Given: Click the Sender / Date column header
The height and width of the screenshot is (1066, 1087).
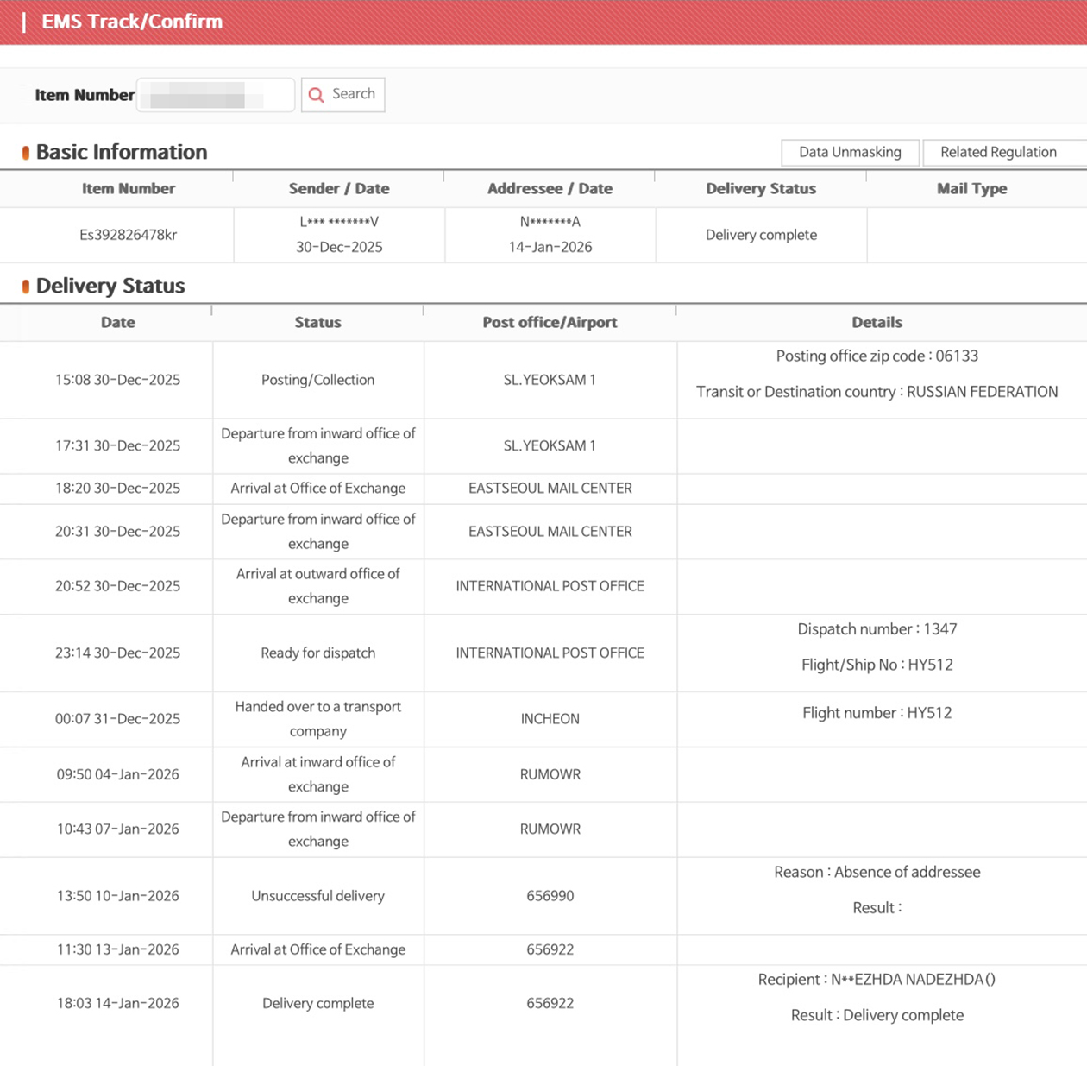Looking at the screenshot, I should coord(338,188).
